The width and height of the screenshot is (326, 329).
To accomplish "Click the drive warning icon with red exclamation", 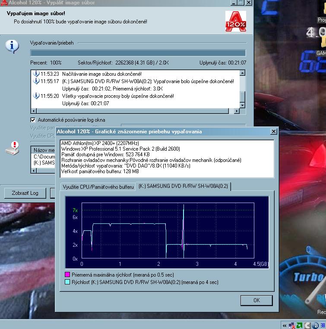I will pyautogui.click(x=12, y=148).
